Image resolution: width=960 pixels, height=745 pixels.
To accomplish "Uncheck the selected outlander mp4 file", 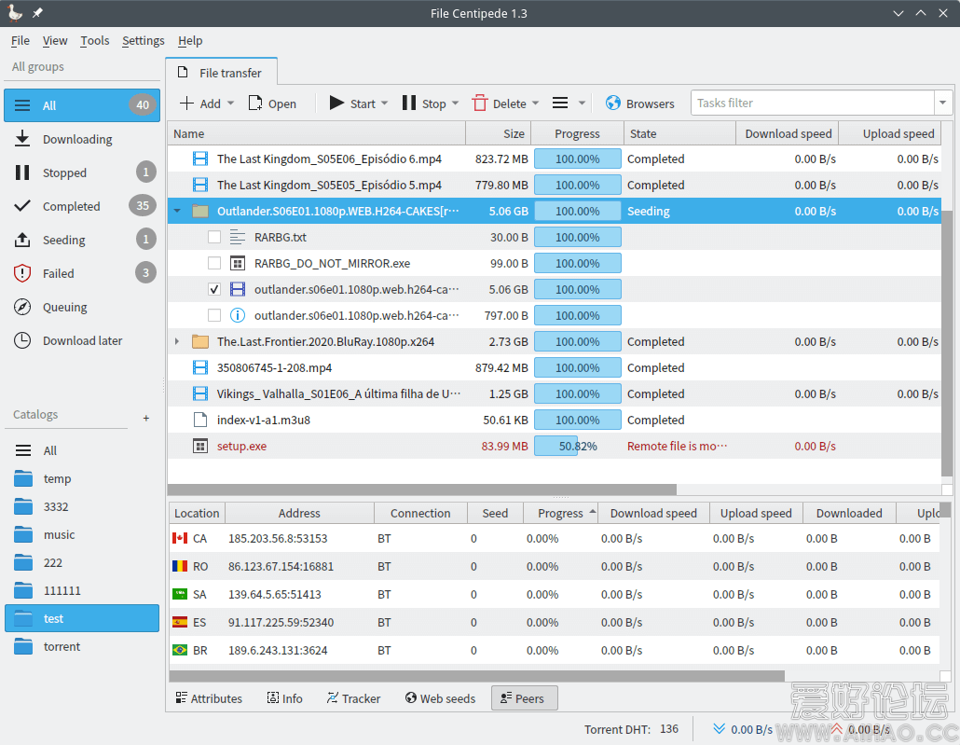I will coord(214,289).
